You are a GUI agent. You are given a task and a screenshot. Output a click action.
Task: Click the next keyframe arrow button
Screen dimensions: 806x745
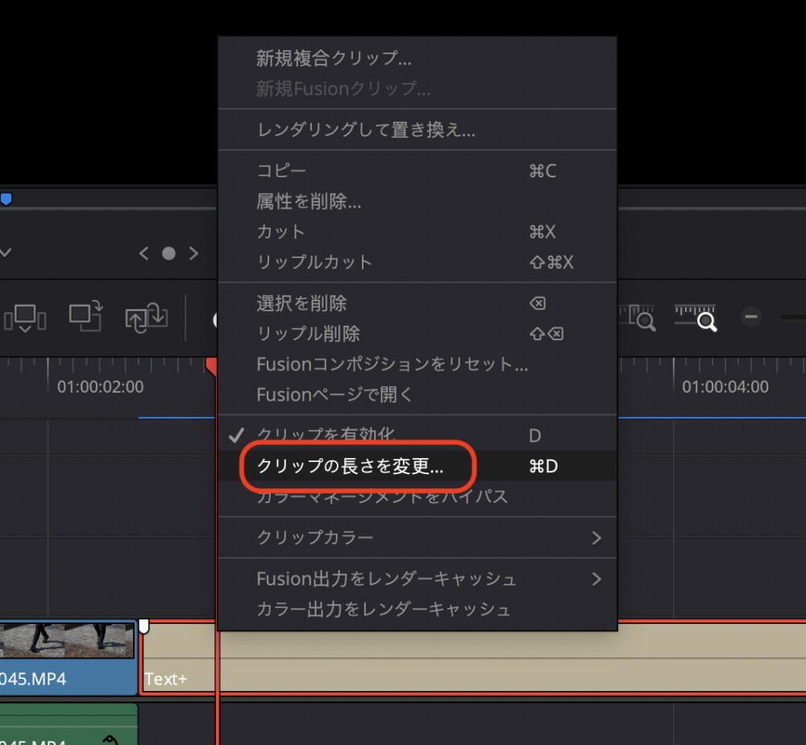(193, 252)
